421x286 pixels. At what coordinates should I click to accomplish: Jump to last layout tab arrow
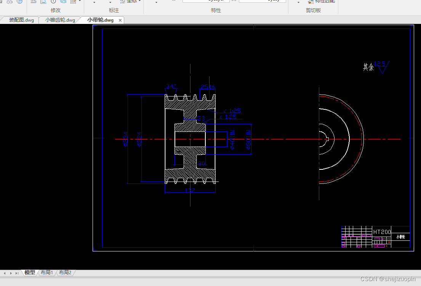coord(17,273)
